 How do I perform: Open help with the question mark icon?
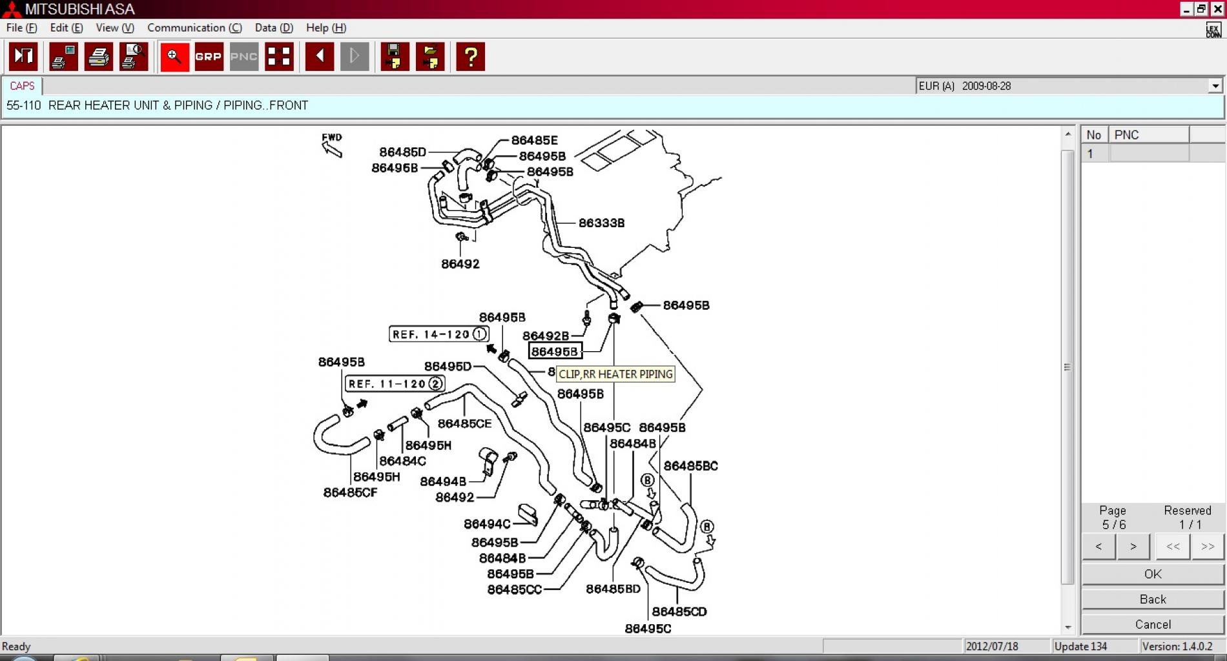click(x=471, y=57)
